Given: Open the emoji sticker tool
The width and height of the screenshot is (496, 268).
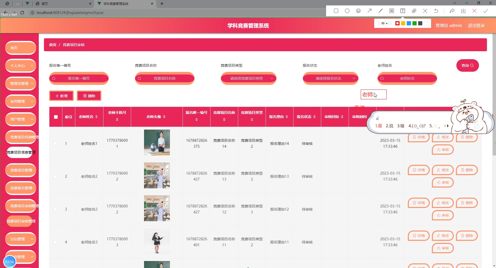Looking at the screenshot, I should tap(358, 11).
